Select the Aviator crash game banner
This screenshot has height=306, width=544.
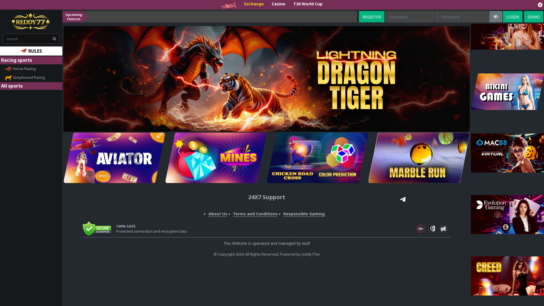pyautogui.click(x=113, y=158)
